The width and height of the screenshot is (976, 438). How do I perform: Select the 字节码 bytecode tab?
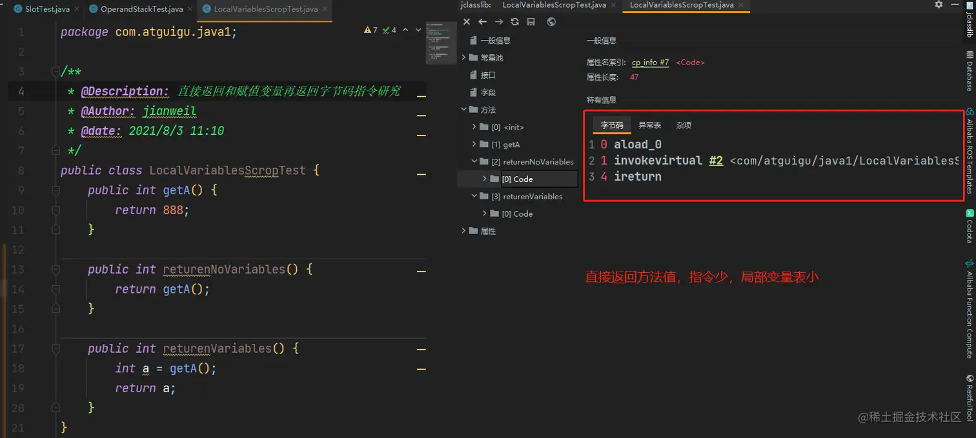[x=612, y=125]
